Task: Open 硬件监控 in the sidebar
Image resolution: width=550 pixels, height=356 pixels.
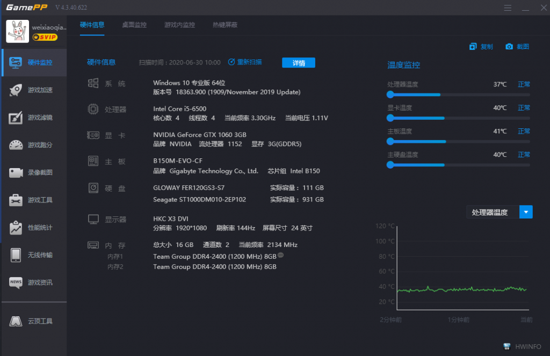Action: click(x=34, y=62)
